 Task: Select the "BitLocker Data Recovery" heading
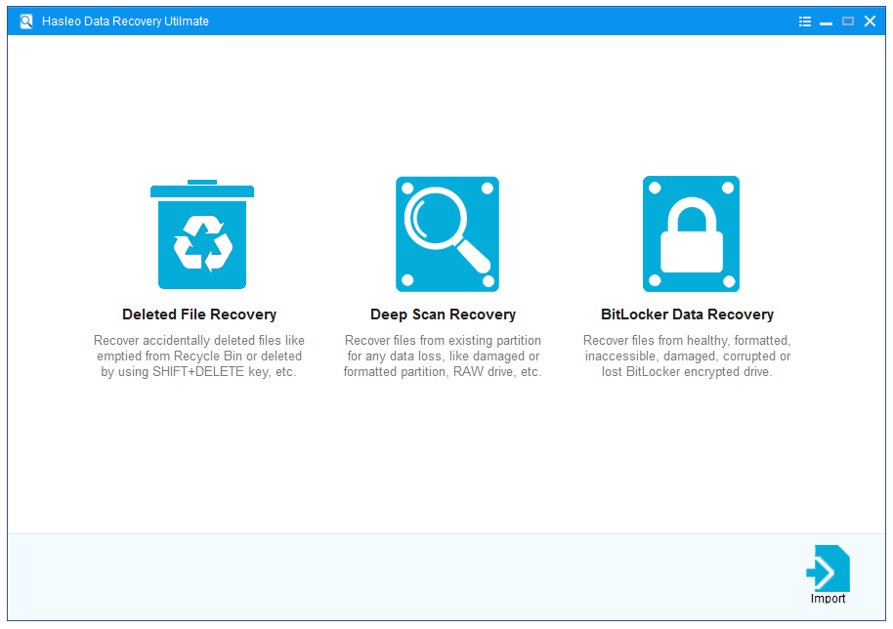point(688,314)
